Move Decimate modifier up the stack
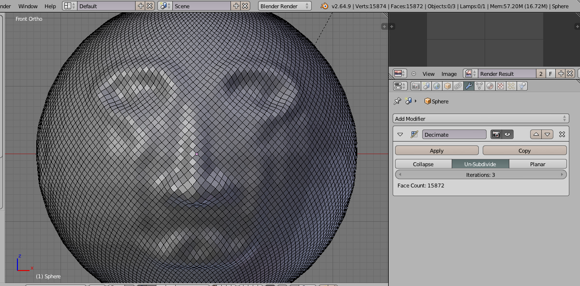 [536, 135]
